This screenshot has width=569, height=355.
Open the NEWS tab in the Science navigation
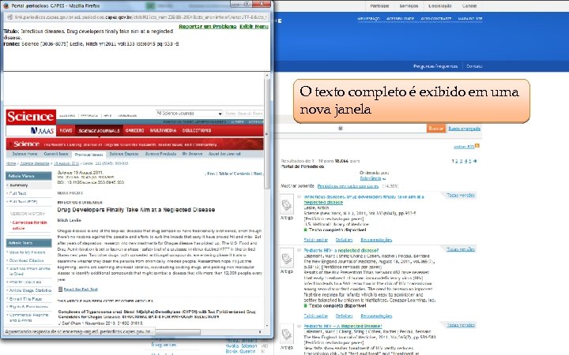(66, 130)
